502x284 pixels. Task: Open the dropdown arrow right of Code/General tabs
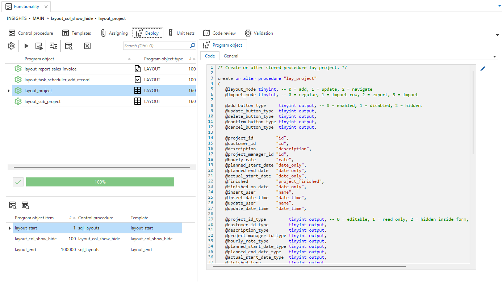tap(495, 57)
